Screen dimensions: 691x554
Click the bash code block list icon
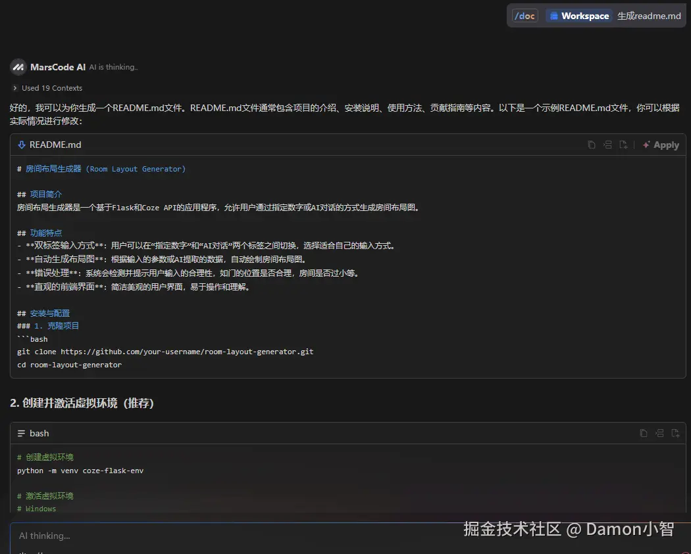click(20, 434)
